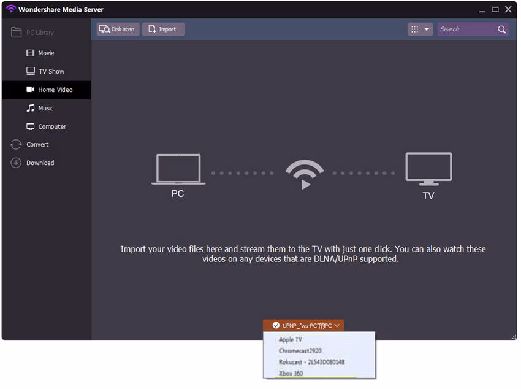Click the Import button
The image size is (521, 389).
[164, 29]
